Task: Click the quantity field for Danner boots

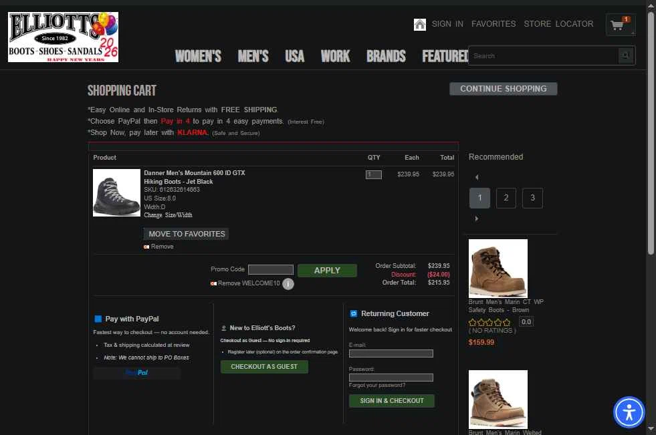Action: click(x=374, y=174)
